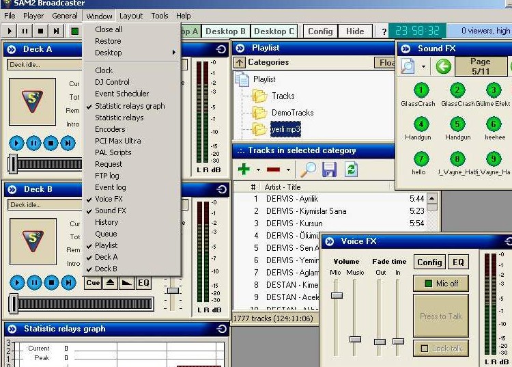Open dropdown beside Sound FX search icon
Viewport: 512px width, 367px height.
click(x=423, y=67)
